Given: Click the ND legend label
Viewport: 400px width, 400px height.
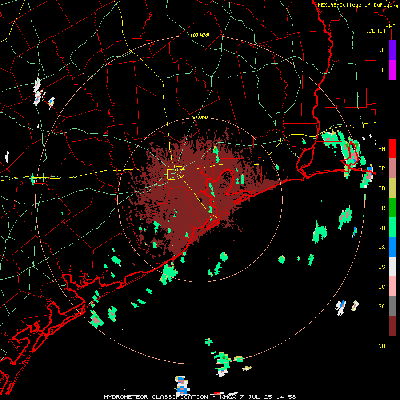Looking at the screenshot, I should 381,346.
